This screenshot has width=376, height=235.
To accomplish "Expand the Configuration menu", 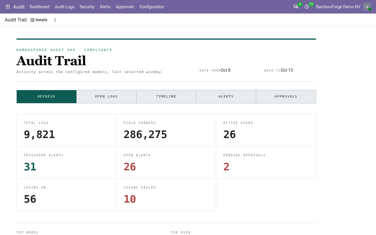I will (152, 7).
